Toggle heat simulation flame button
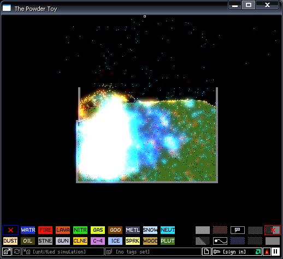 [x=267, y=252]
